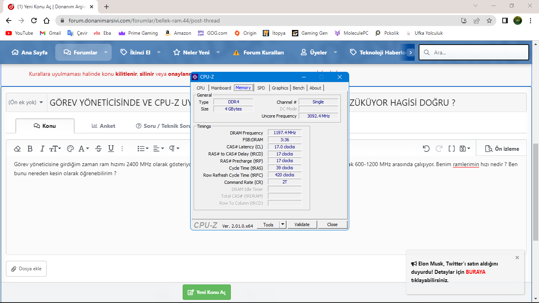This screenshot has height=303, width=539.
Task: Open İkinci El in the forum navigation
Action: coord(135,52)
